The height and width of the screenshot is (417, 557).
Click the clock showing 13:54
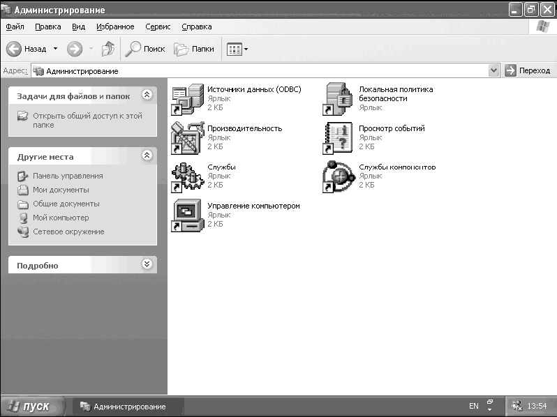point(537,406)
